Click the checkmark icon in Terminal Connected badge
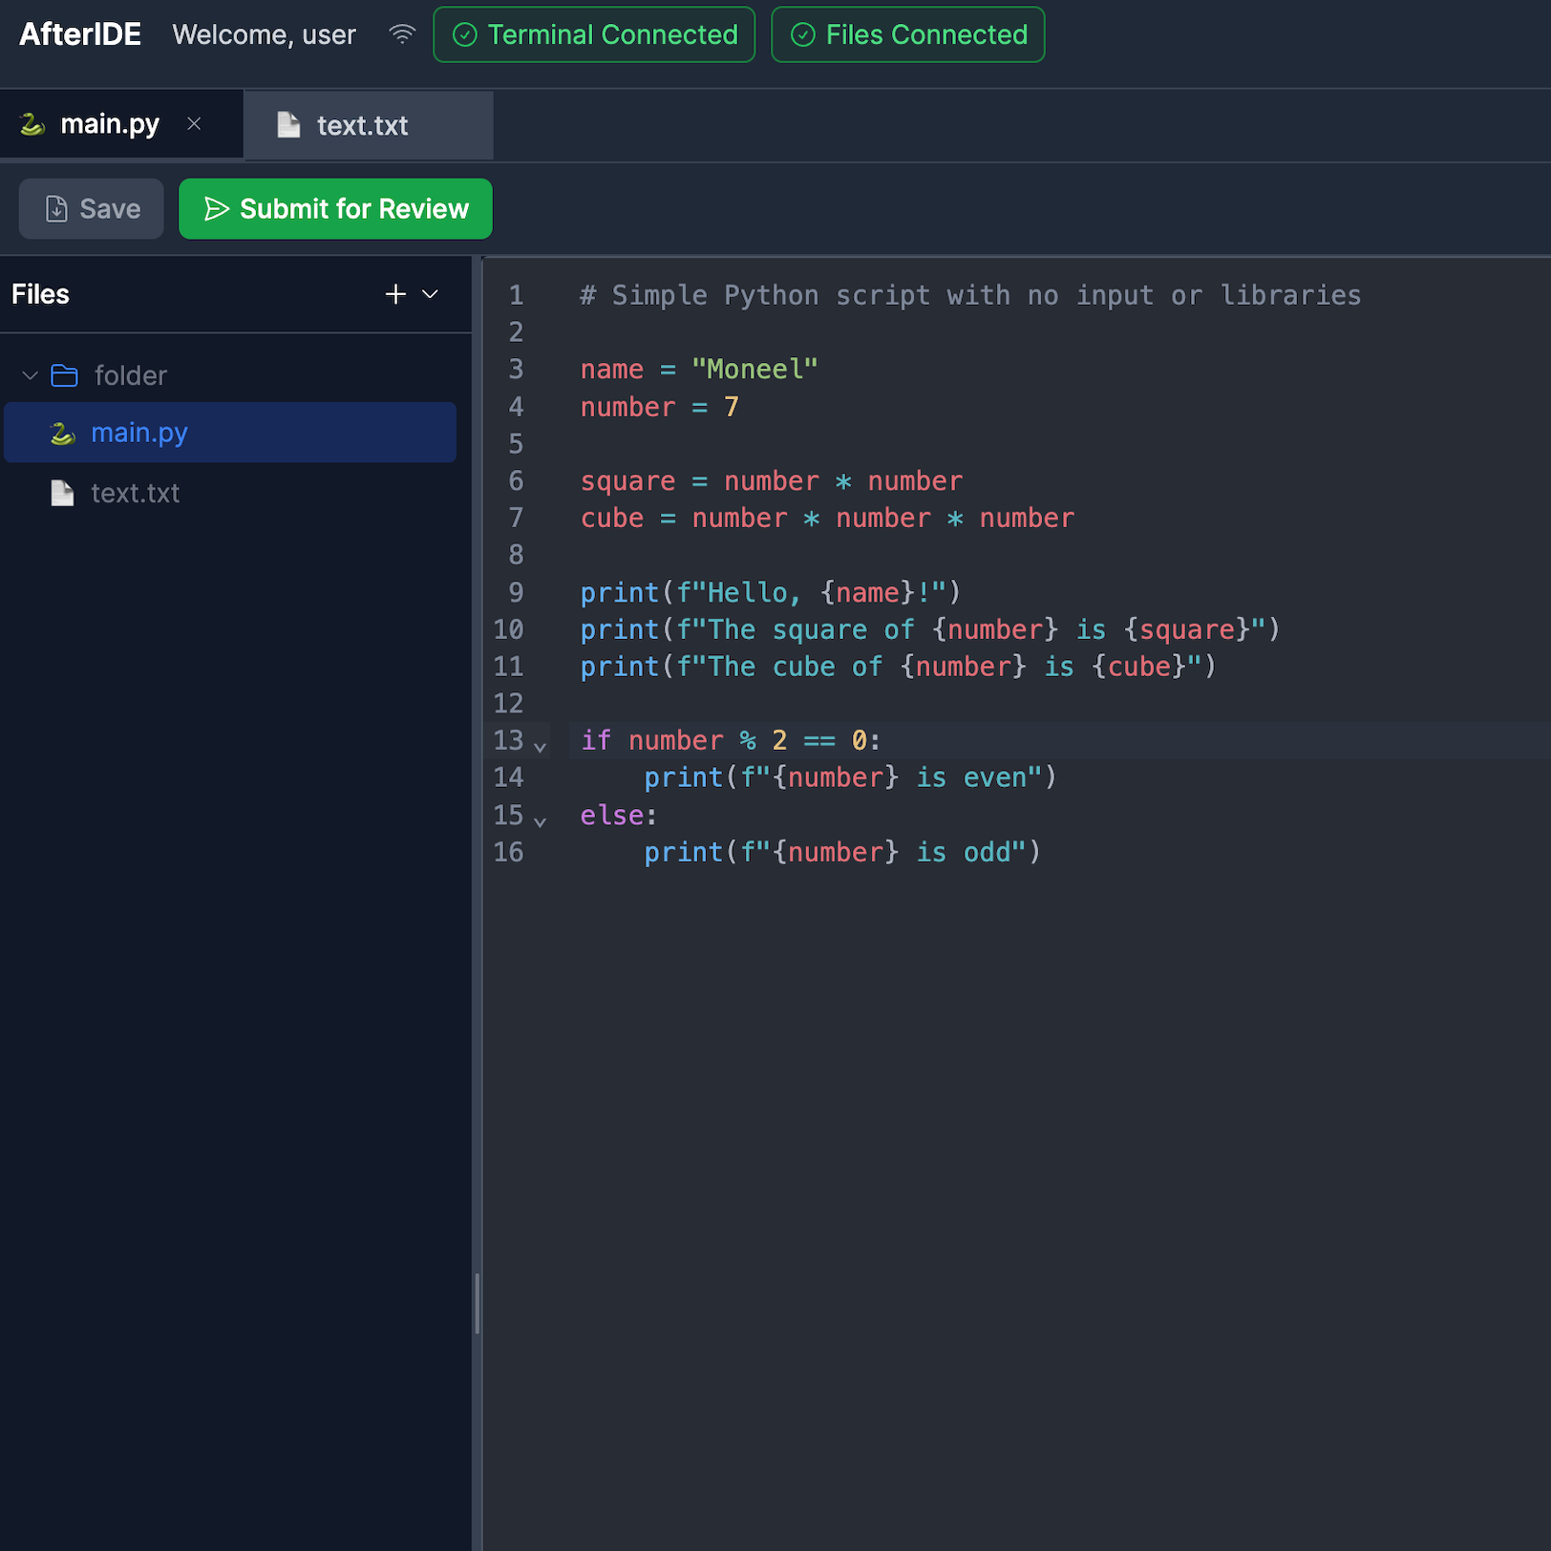Viewport: 1551px width, 1551px height. click(465, 35)
